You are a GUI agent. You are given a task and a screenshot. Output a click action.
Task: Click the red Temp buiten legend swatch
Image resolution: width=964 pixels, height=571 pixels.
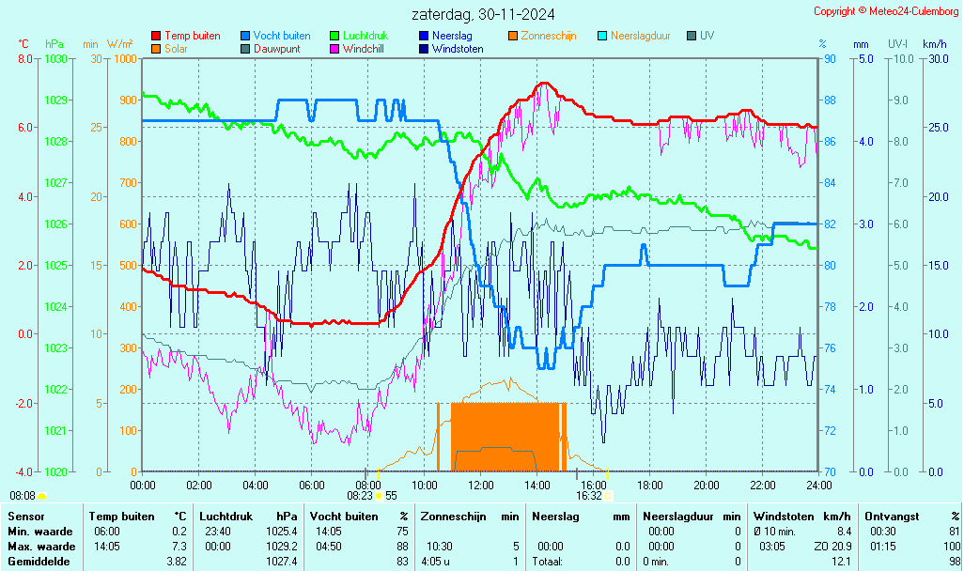pyautogui.click(x=156, y=36)
